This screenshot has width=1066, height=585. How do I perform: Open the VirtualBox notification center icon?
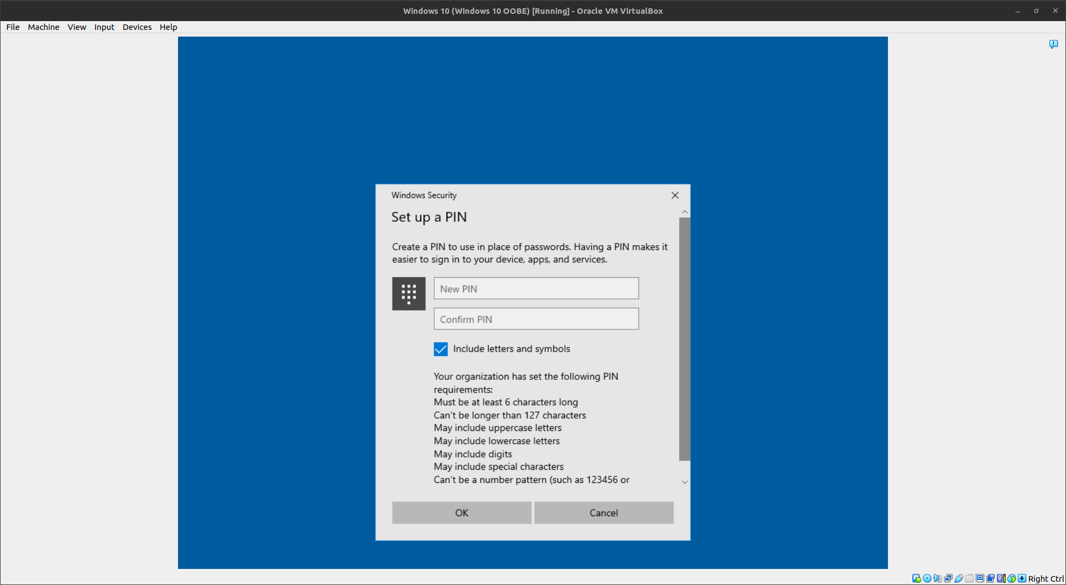click(x=1053, y=44)
